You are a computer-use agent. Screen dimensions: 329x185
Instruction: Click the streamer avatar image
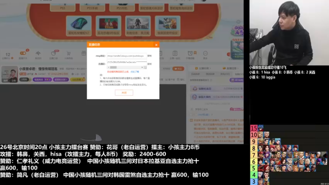[9, 74]
